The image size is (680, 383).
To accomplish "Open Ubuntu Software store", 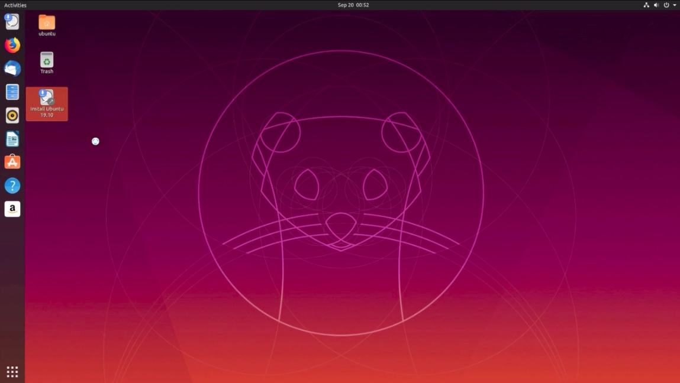I will [x=12, y=162].
